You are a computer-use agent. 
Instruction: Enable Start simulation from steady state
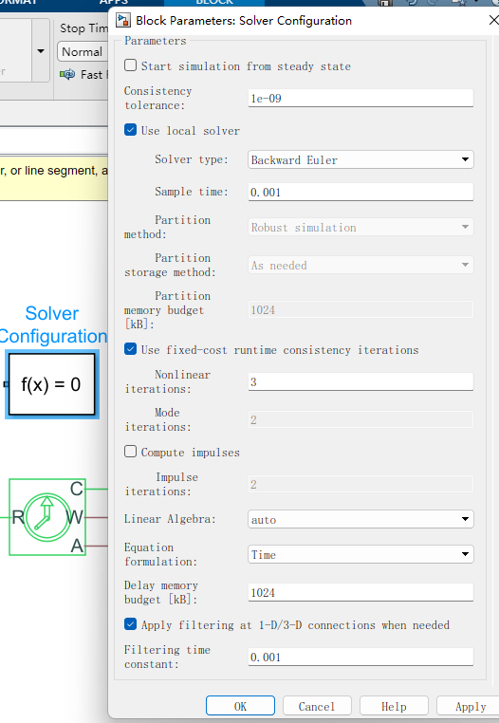point(131,65)
